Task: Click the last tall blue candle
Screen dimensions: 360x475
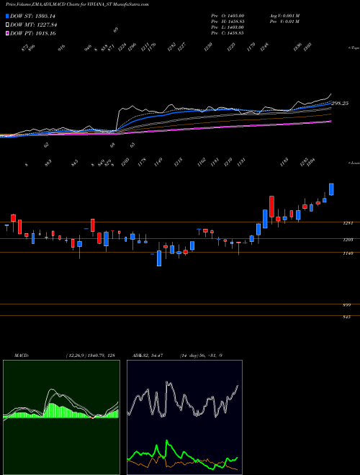Action: [331, 189]
